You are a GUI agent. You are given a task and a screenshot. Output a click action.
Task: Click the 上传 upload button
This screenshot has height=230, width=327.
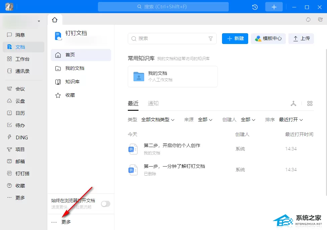(x=301, y=39)
